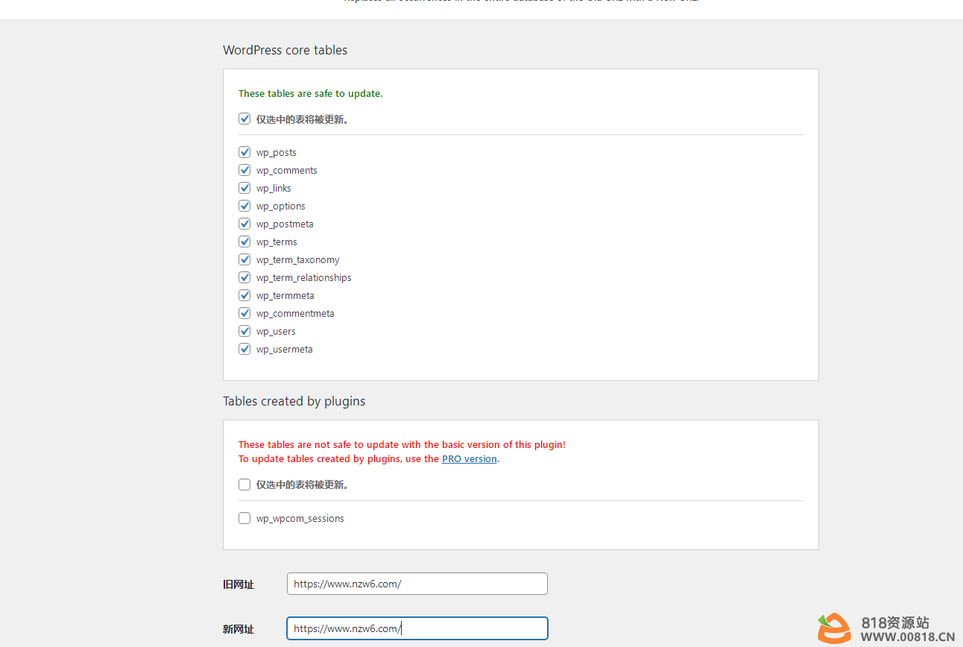Click the 旧网址 label
The width and height of the screenshot is (963, 647).
point(239,584)
